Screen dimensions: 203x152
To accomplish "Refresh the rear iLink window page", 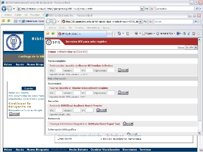I will click(147, 9).
